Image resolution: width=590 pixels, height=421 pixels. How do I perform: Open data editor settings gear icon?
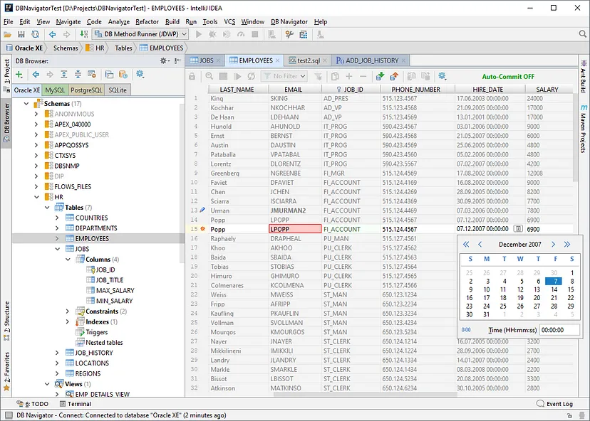[442, 76]
